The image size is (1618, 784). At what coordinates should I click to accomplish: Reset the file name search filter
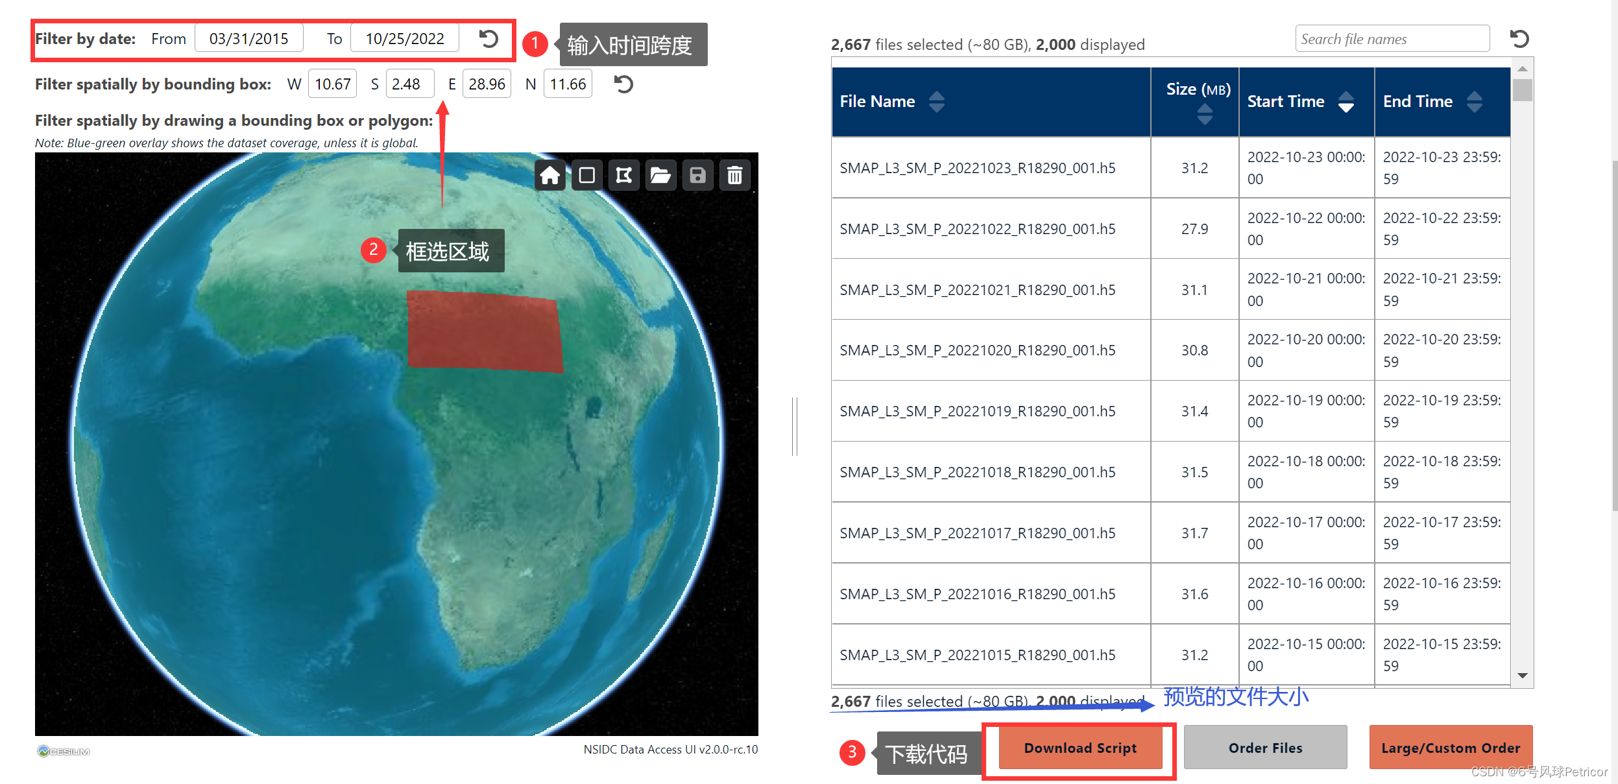point(1519,39)
